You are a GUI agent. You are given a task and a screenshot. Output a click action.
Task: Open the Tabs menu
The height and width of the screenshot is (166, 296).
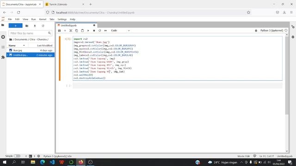[52, 19]
